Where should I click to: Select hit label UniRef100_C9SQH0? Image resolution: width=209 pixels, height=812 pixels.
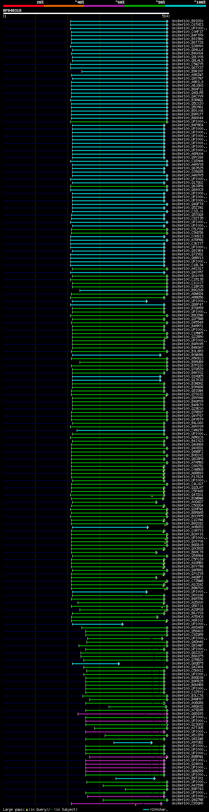[187, 804]
